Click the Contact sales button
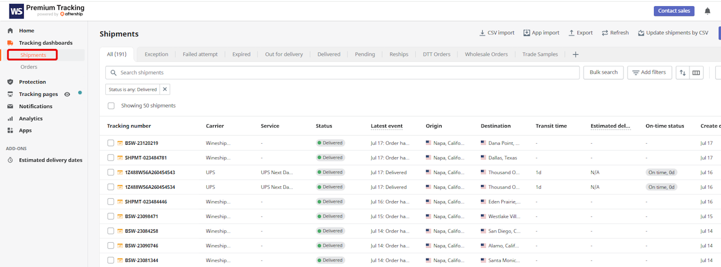The width and height of the screenshot is (721, 267). tap(674, 11)
